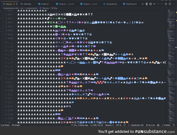This screenshot has width=177, height=135.
Task: Go to previous change arrow-circle icon
Action: click(x=154, y=4)
